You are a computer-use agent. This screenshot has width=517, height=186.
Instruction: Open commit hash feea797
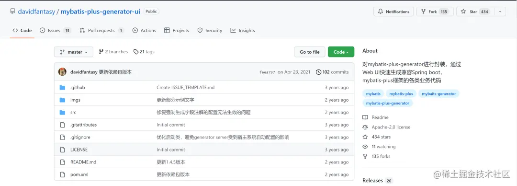267,72
